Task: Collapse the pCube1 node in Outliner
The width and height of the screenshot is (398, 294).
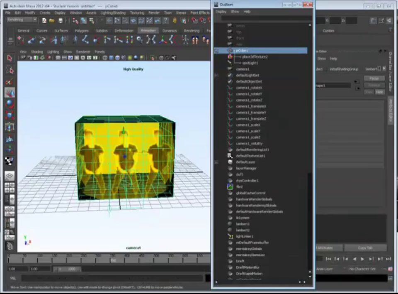Action: [216, 51]
